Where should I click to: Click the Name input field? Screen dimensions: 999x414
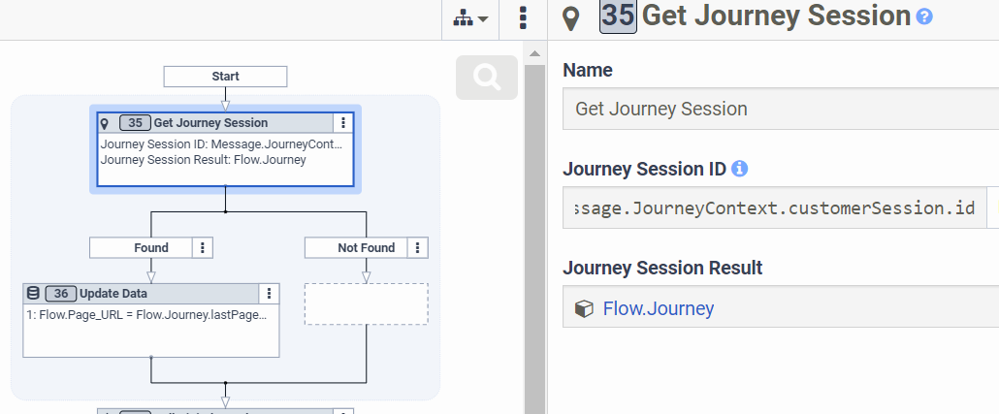click(x=776, y=109)
